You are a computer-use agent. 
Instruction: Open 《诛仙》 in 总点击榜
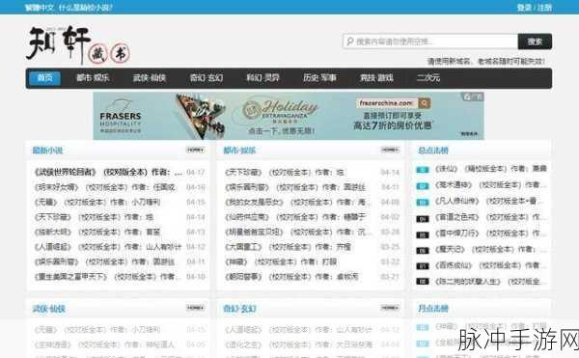(491, 169)
